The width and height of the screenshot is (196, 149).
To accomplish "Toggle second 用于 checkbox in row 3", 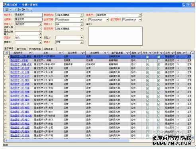I will tap(159, 64).
